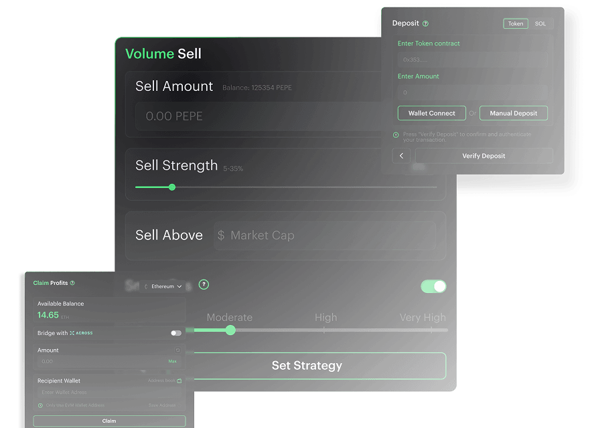Click the Sell Strength slider handle
The width and height of the screenshot is (592, 428).
(172, 187)
